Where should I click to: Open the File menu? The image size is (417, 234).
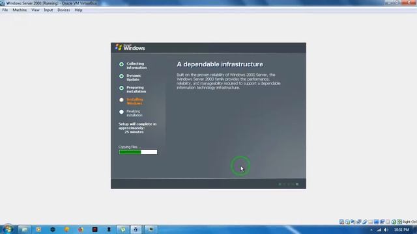[5, 10]
